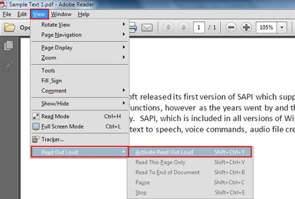Zoom out with the minus button
The width and height of the screenshot is (295, 199).
pos(231,28)
